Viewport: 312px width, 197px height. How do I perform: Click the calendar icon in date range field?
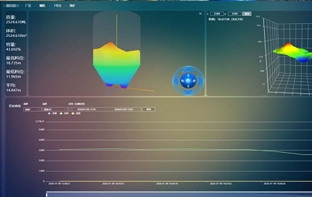click(72, 109)
